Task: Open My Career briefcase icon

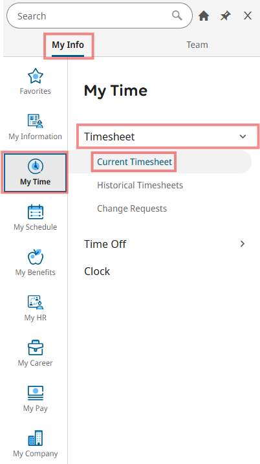Action: (35, 348)
